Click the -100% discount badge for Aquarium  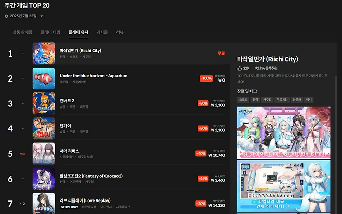tap(206, 78)
